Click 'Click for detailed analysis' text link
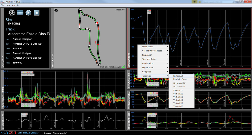Image resolution: width=252 pixels, height=135 pixels. 111,67
